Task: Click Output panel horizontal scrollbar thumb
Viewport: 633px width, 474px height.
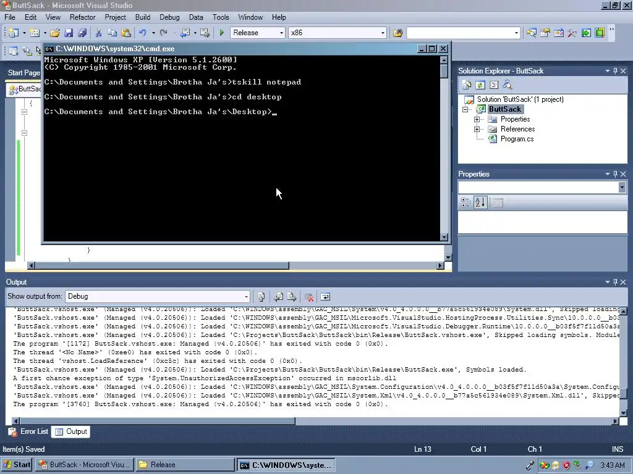Action: point(158,421)
